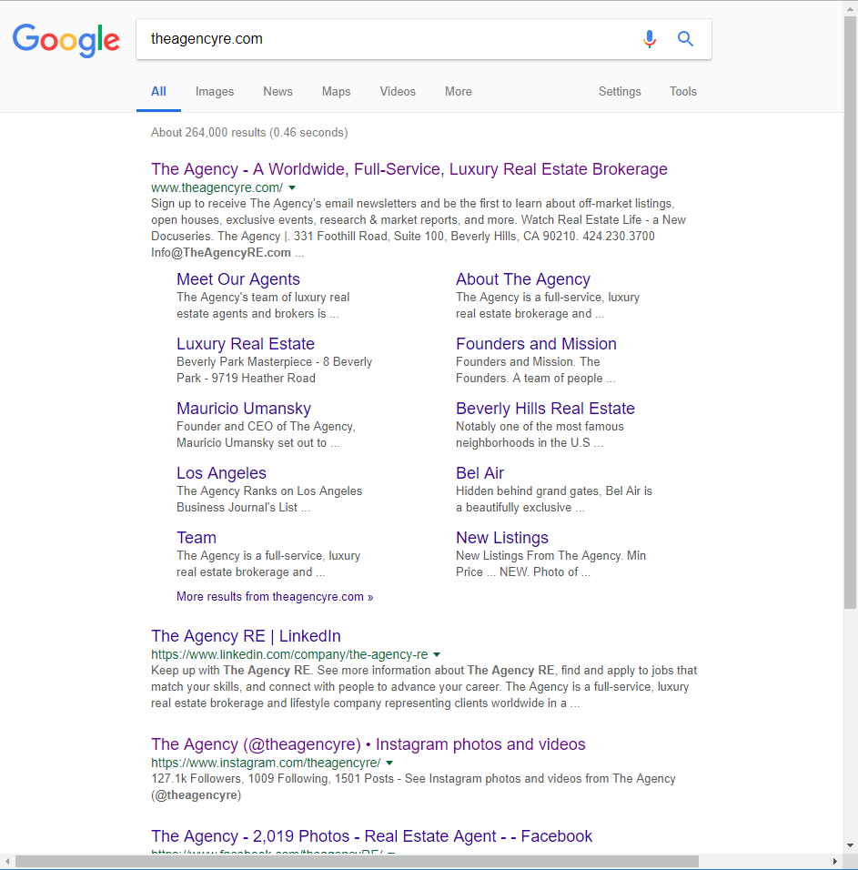
Task: Open the Luxury Real Estate sitelink
Action: pyautogui.click(x=245, y=343)
